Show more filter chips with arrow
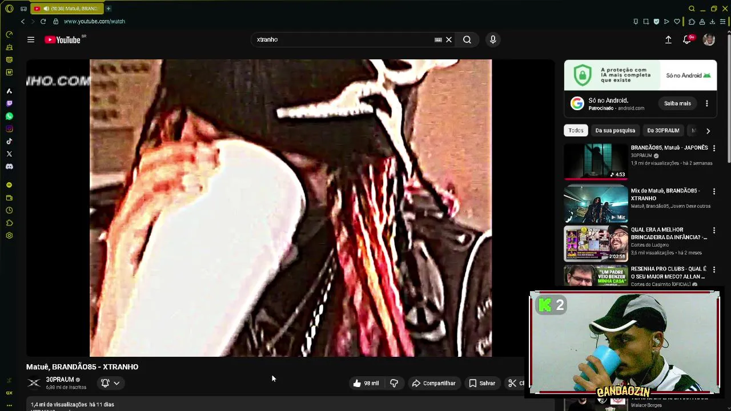This screenshot has height=411, width=731. pyautogui.click(x=708, y=131)
